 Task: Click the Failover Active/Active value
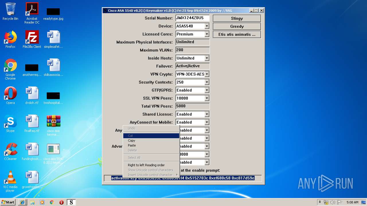tap(192, 66)
